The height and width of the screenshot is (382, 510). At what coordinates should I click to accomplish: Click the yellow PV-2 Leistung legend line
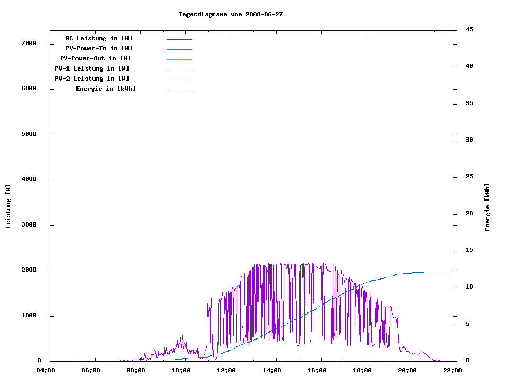click(x=179, y=80)
